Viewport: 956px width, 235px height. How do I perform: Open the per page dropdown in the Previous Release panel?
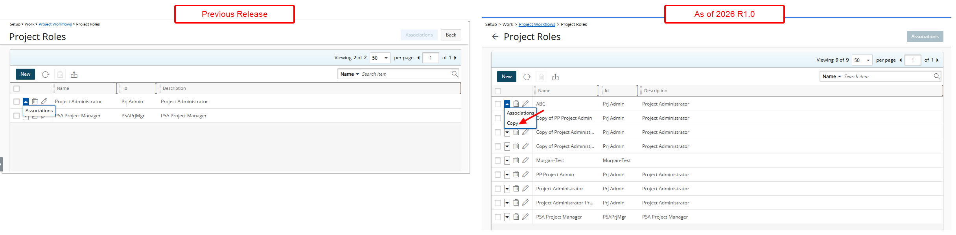click(380, 58)
